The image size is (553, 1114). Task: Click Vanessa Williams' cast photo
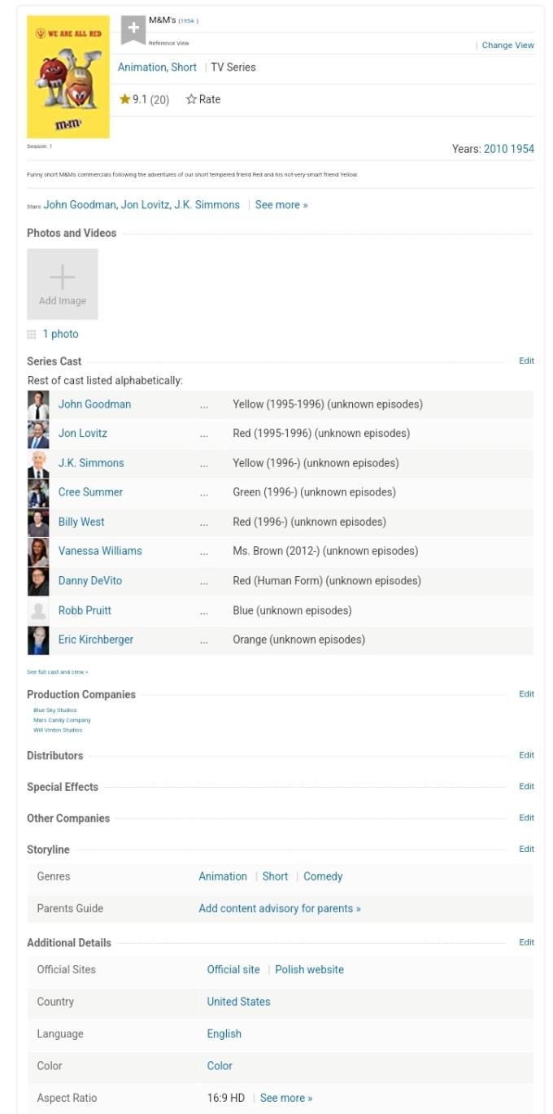38,552
